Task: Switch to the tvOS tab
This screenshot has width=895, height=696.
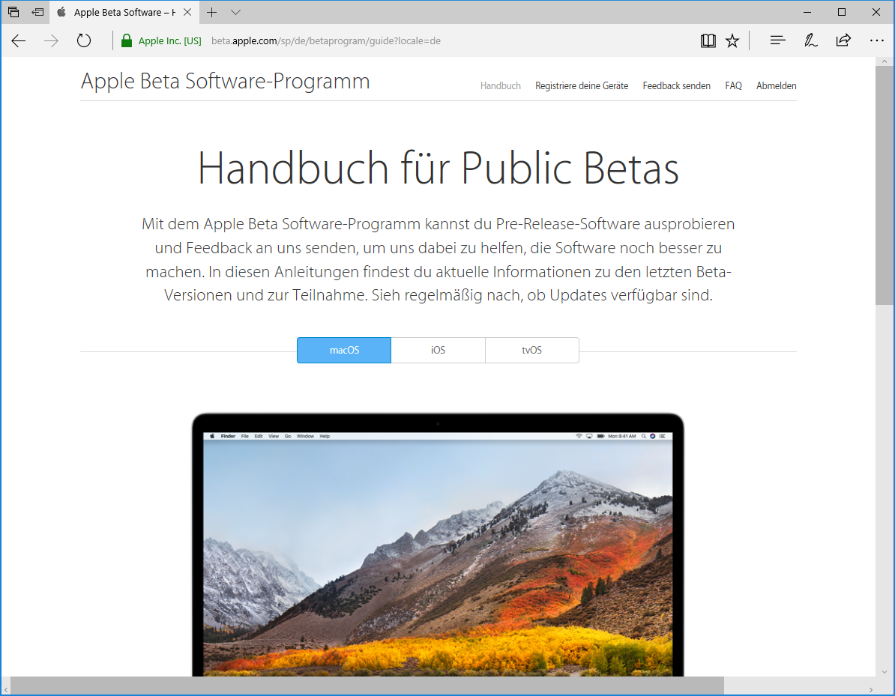Action: [531, 350]
